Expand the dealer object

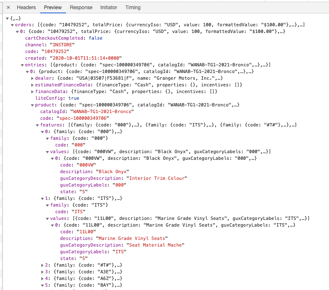[32, 78]
